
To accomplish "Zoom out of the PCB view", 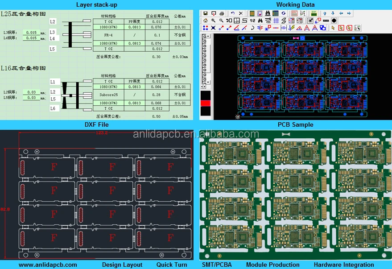I will [x=220, y=20].
